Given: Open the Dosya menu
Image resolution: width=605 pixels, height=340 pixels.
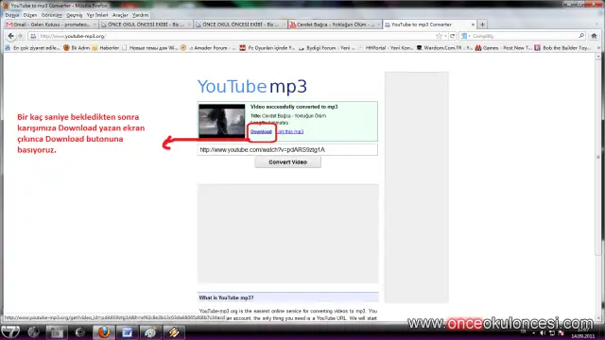Looking at the screenshot, I should (12, 15).
